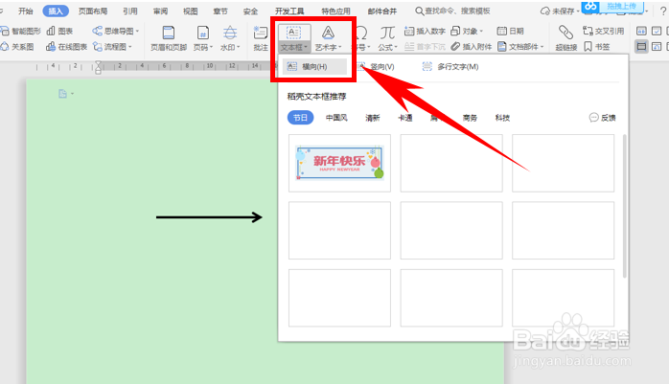
Task: Add a bookmark using 书签
Action: pyautogui.click(x=596, y=47)
